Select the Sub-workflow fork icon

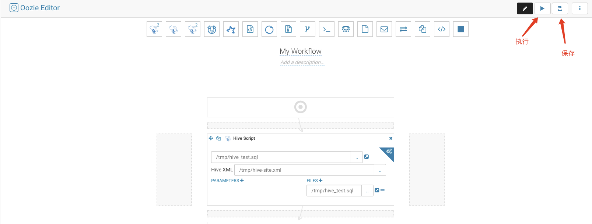tap(308, 29)
